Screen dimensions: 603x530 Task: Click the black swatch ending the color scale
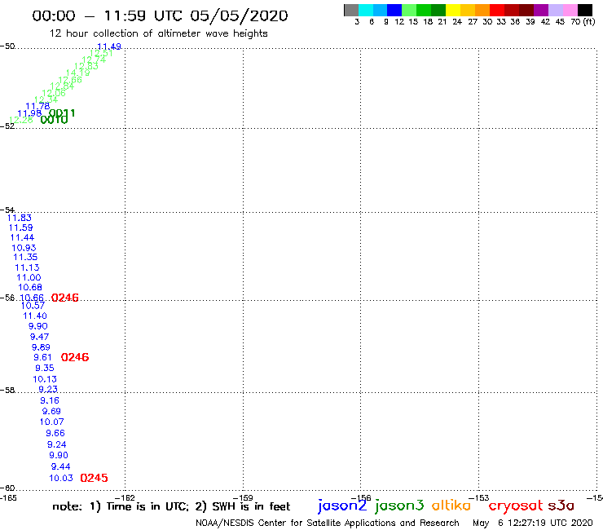[x=585, y=10]
